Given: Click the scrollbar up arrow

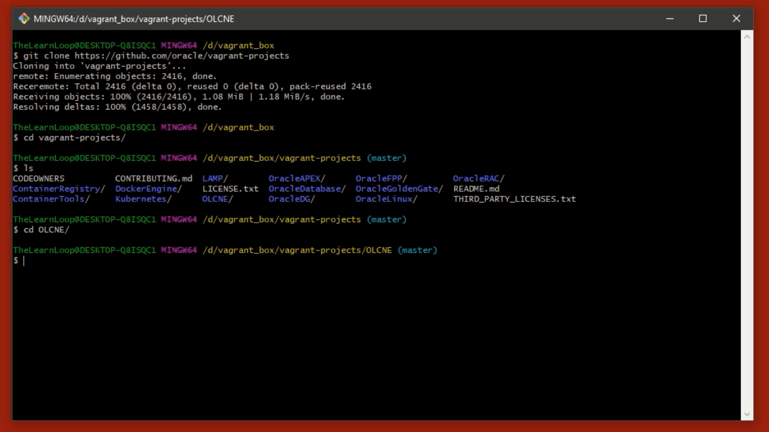Looking at the screenshot, I should click(747, 37).
